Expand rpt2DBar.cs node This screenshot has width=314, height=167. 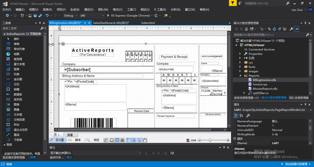click(244, 93)
